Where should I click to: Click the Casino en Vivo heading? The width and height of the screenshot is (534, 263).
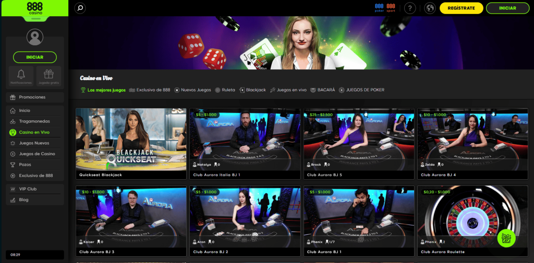tap(96, 78)
